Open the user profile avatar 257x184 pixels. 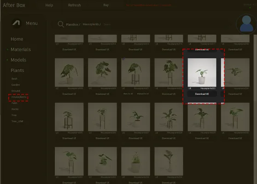point(246,24)
